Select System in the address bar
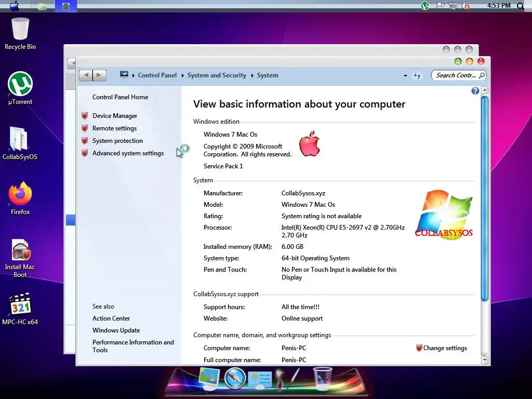This screenshot has width=532, height=399. [x=268, y=75]
